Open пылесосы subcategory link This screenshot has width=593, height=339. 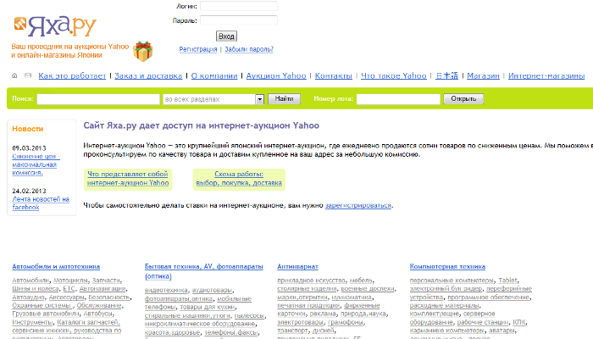point(249,315)
